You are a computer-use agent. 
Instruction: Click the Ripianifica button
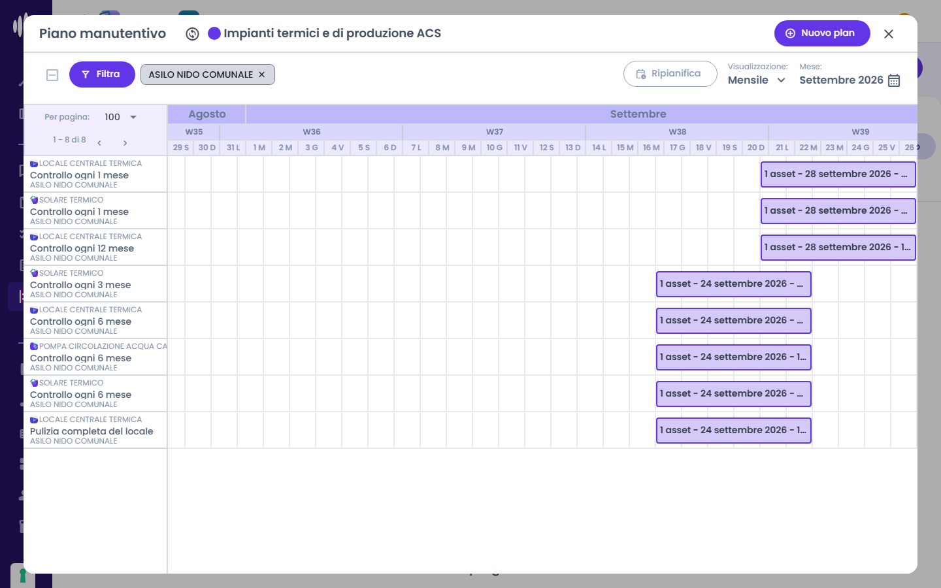click(670, 74)
